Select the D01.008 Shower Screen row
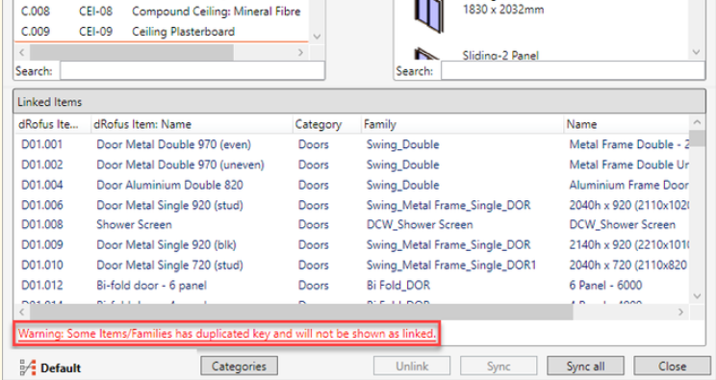 pyautogui.click(x=352, y=225)
